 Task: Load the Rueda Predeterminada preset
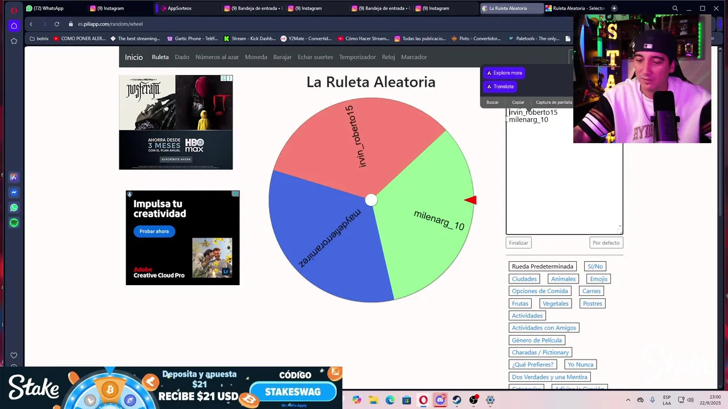tap(543, 266)
